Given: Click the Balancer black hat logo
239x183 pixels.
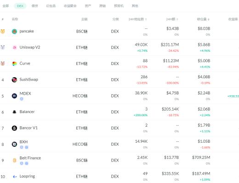Looking at the screenshot, I should 14,112.
